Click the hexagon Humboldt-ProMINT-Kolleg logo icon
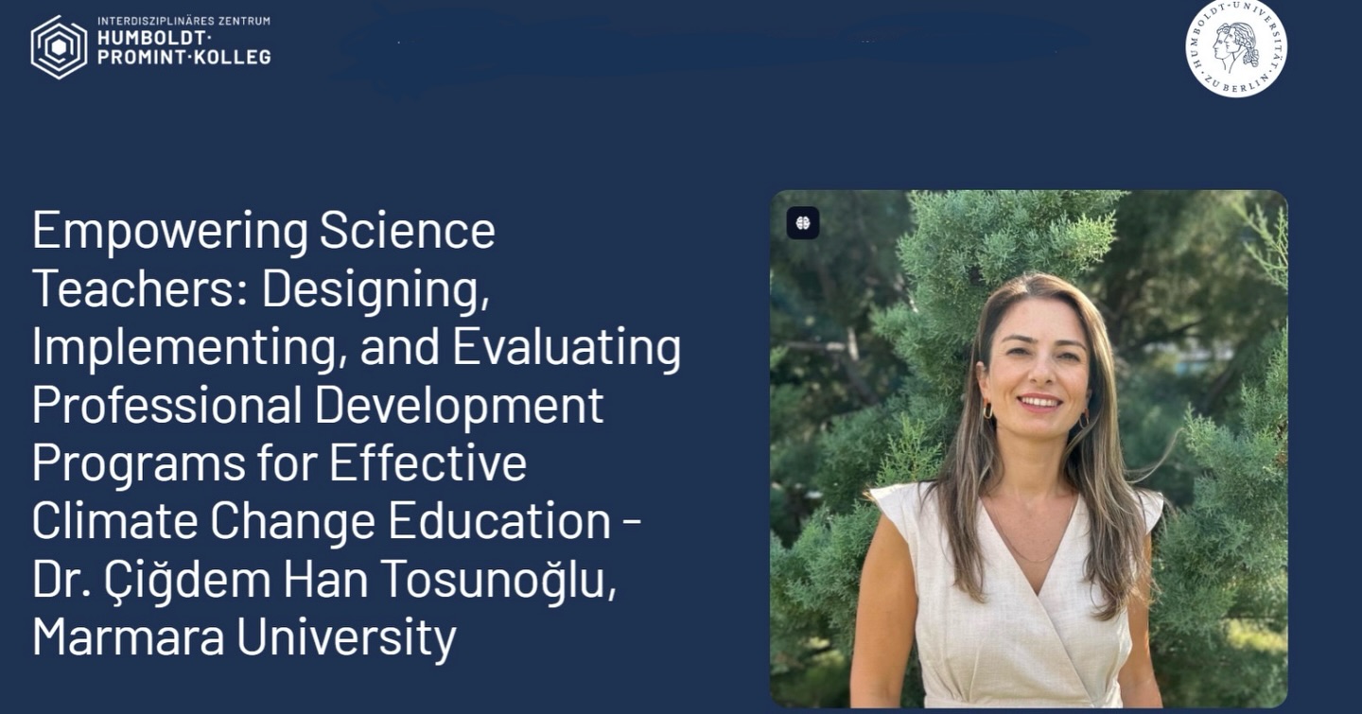Image resolution: width=1362 pixels, height=714 pixels. pos(59,46)
